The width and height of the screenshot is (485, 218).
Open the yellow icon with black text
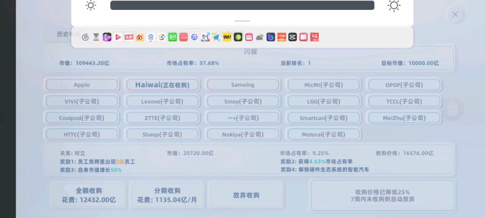[x=227, y=37]
